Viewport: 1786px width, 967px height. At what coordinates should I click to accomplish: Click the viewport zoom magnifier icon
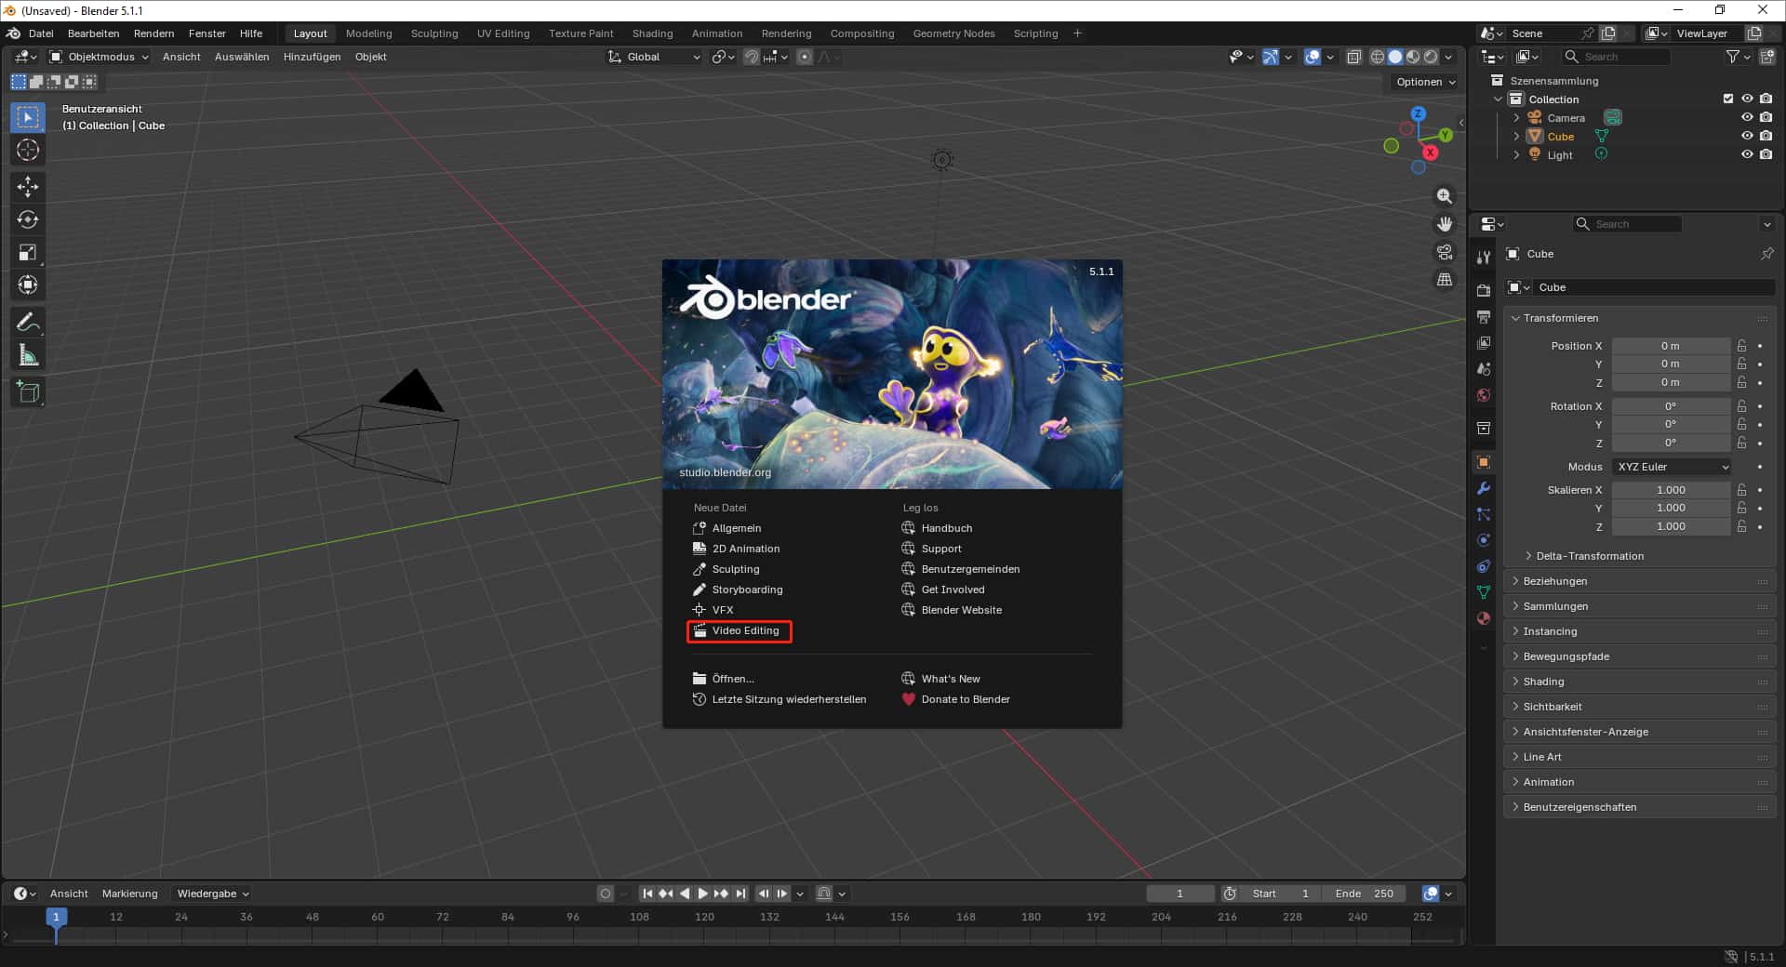1445,196
